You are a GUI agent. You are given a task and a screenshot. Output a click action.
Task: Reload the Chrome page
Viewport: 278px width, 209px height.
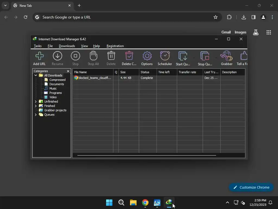(x=26, y=17)
